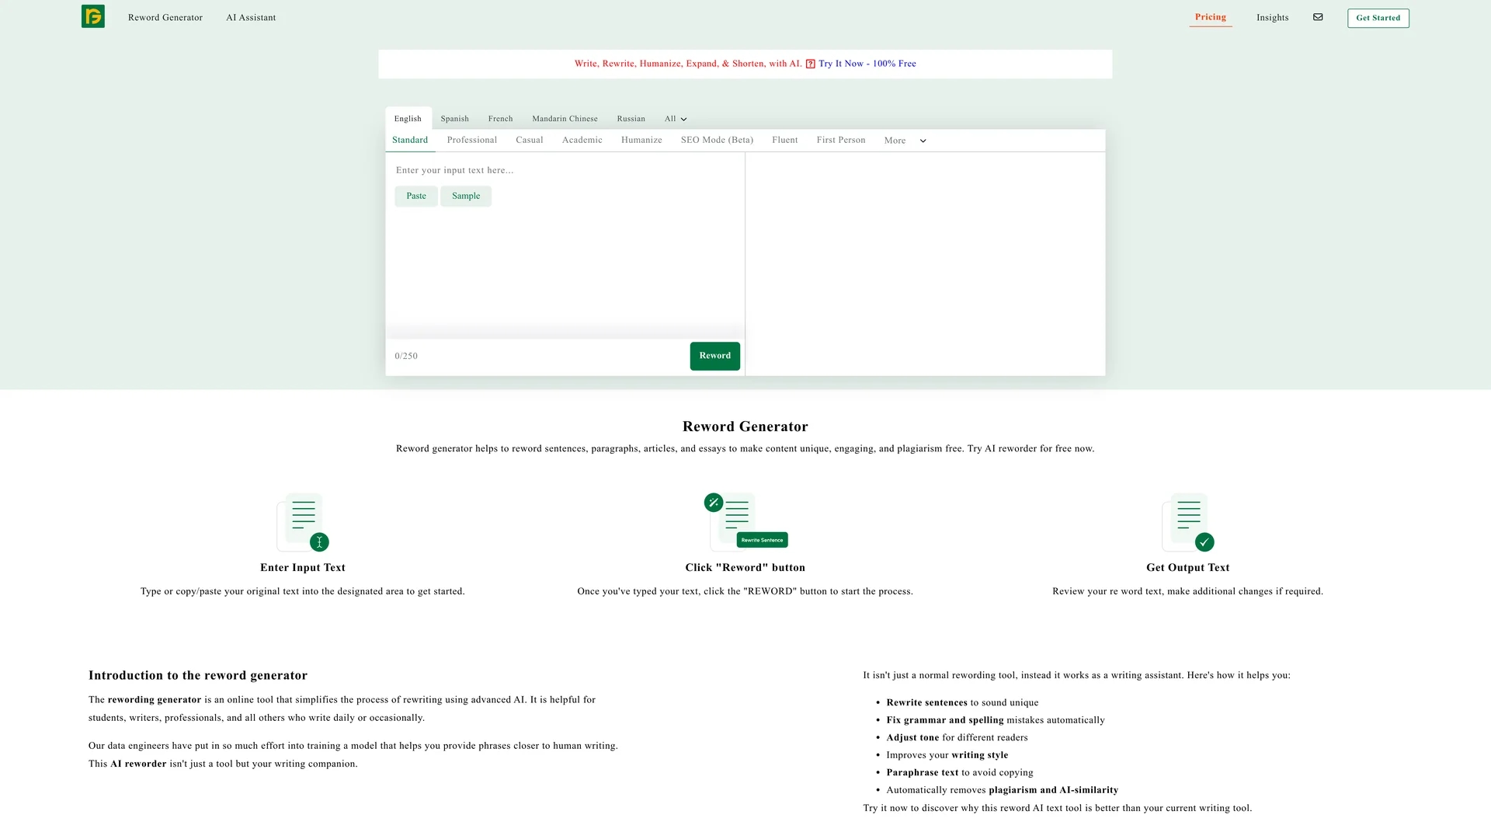Click the Reword button

click(x=714, y=356)
